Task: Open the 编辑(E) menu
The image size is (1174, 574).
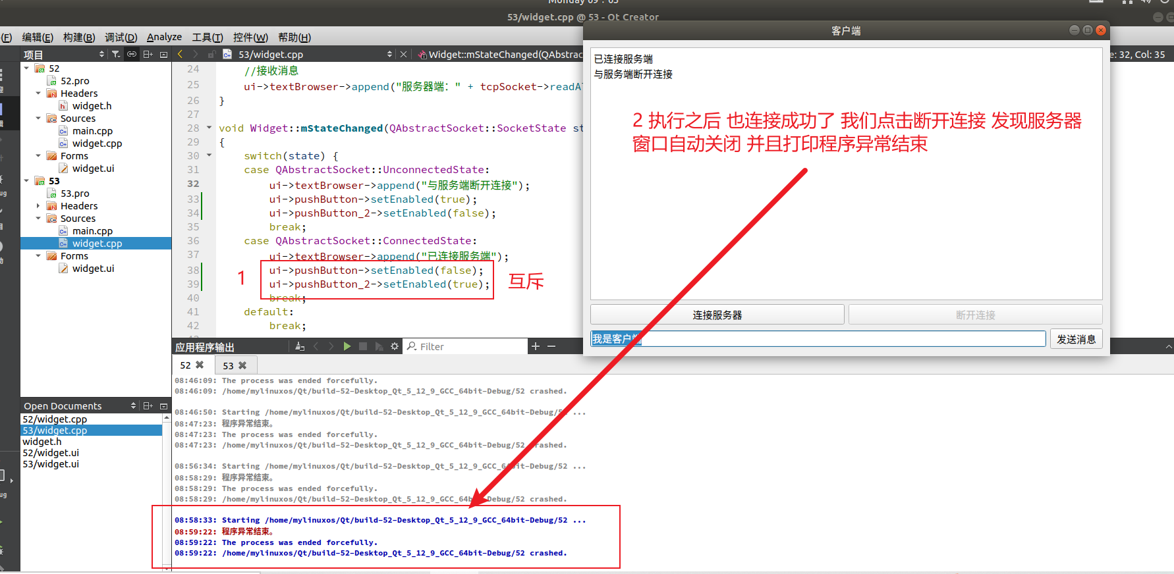Action: pos(38,37)
